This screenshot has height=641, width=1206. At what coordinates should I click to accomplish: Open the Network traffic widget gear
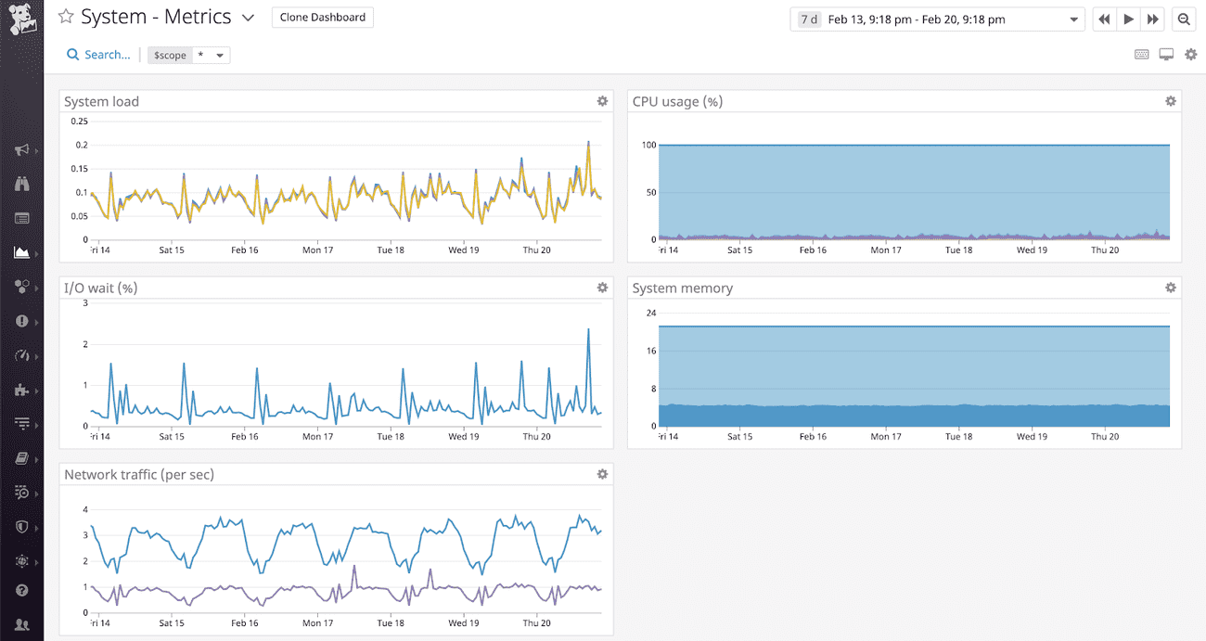tap(602, 474)
